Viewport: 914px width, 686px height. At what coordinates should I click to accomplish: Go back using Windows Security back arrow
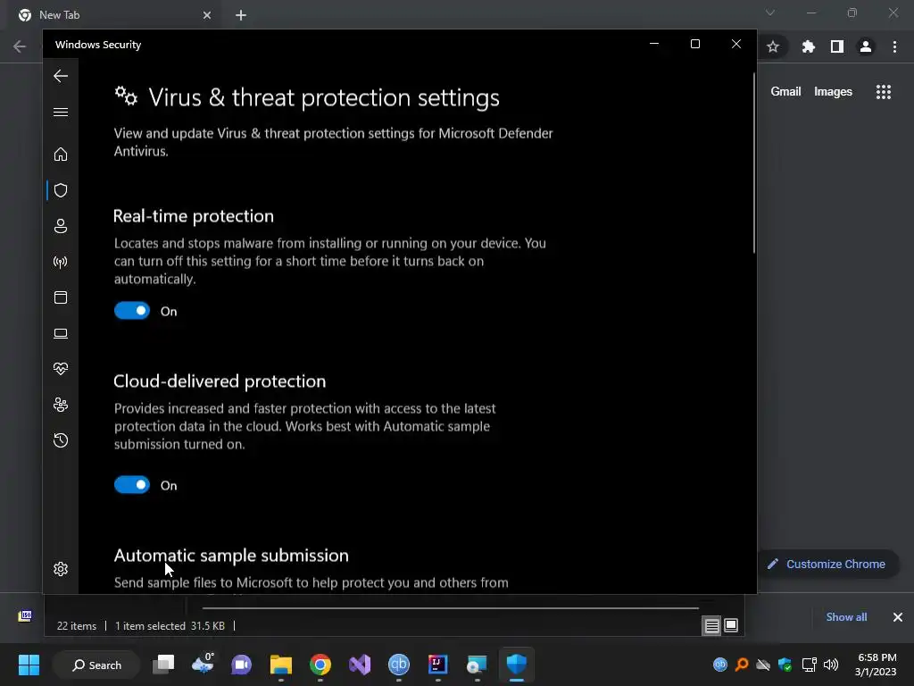click(x=61, y=76)
